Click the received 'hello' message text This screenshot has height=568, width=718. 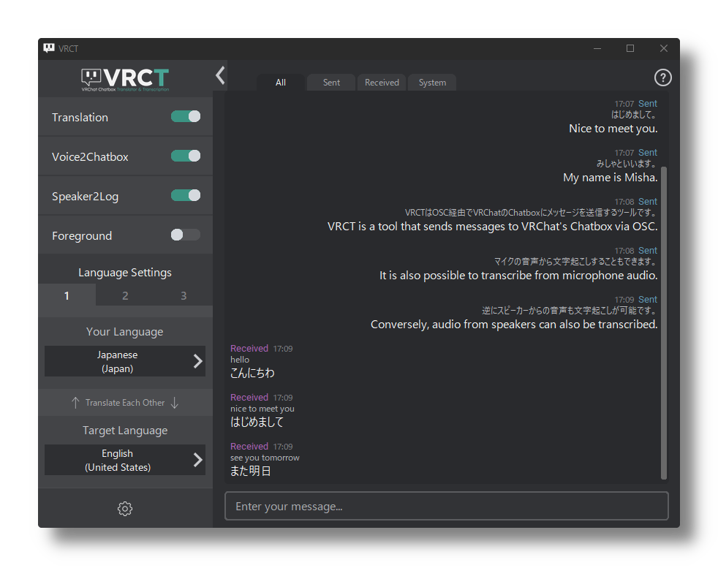(x=240, y=360)
